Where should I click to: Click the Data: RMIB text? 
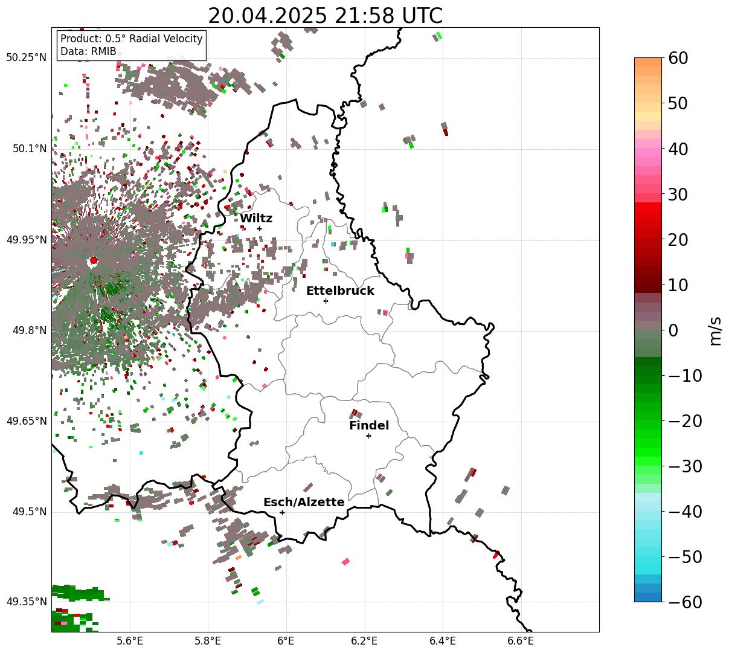click(88, 52)
